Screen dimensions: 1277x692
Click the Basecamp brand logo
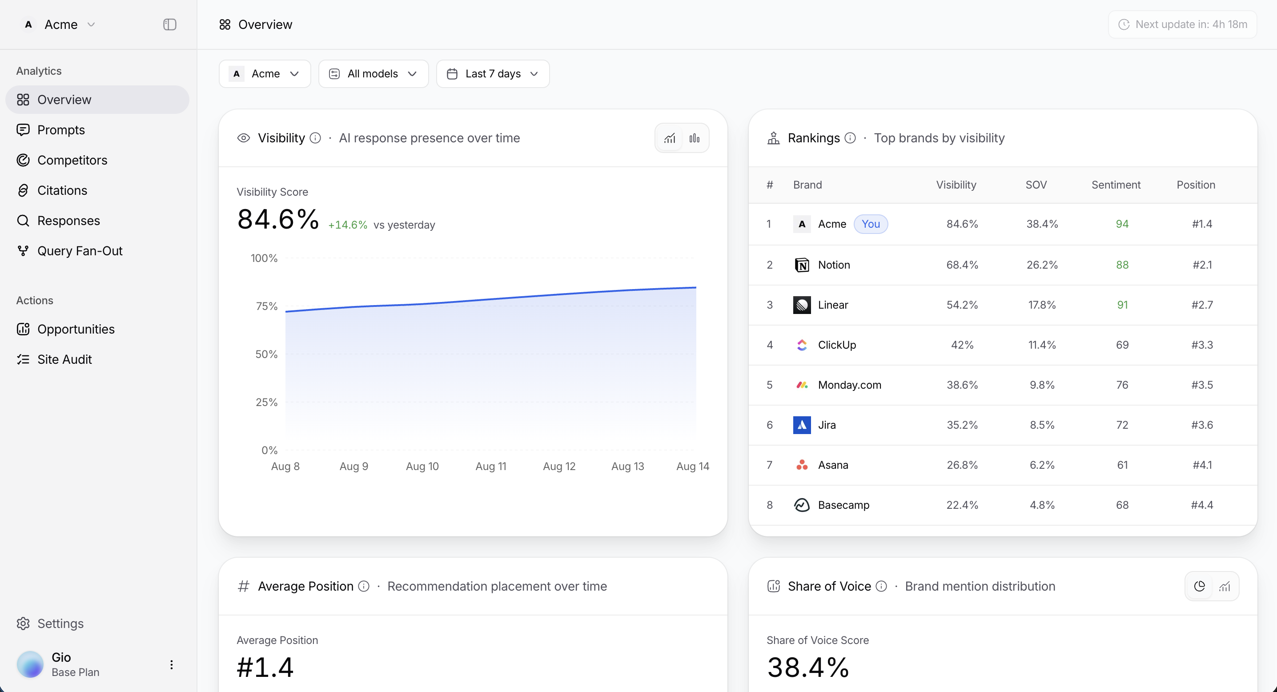802,505
